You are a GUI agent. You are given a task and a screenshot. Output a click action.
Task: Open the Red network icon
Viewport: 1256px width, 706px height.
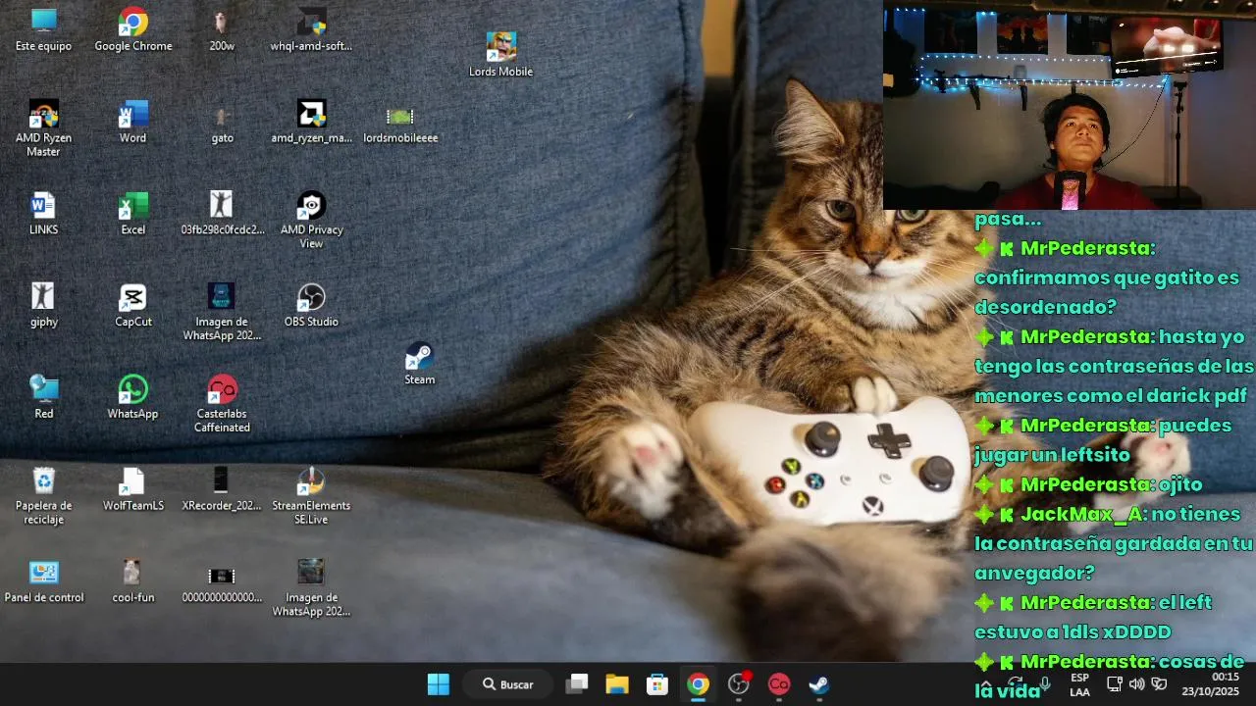point(43,397)
